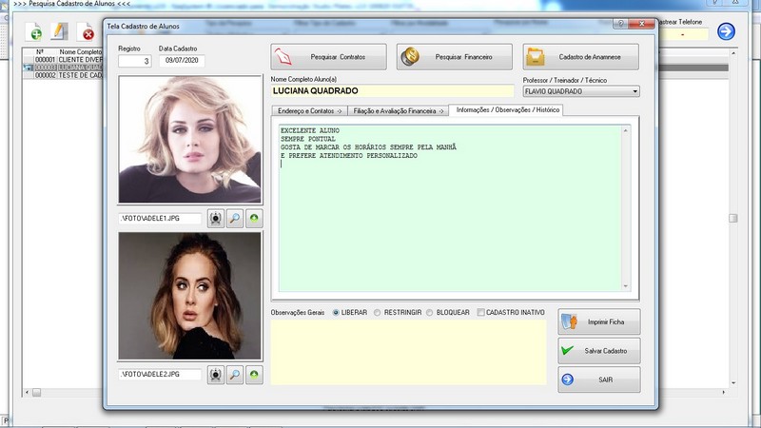Click Pesquisa window horizontal scrollbar right arrow
The height and width of the screenshot is (428, 761).
tap(724, 392)
